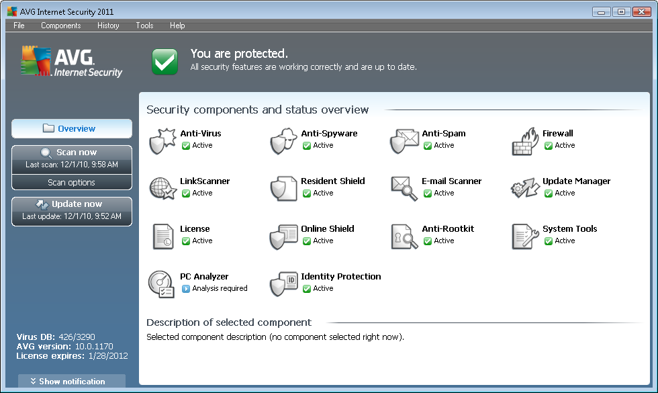658x393 pixels.
Task: Switch to the Overview section
Action: (72, 128)
